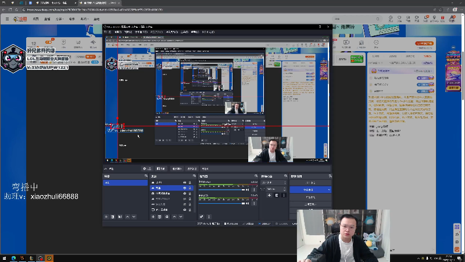Mute the first audio mixer channel speaker icon
The width and height of the screenshot is (465, 262).
click(x=248, y=190)
